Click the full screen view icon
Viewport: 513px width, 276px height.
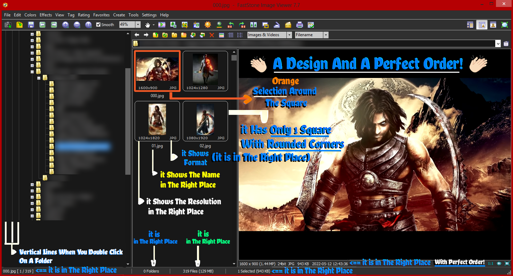[x=504, y=25]
